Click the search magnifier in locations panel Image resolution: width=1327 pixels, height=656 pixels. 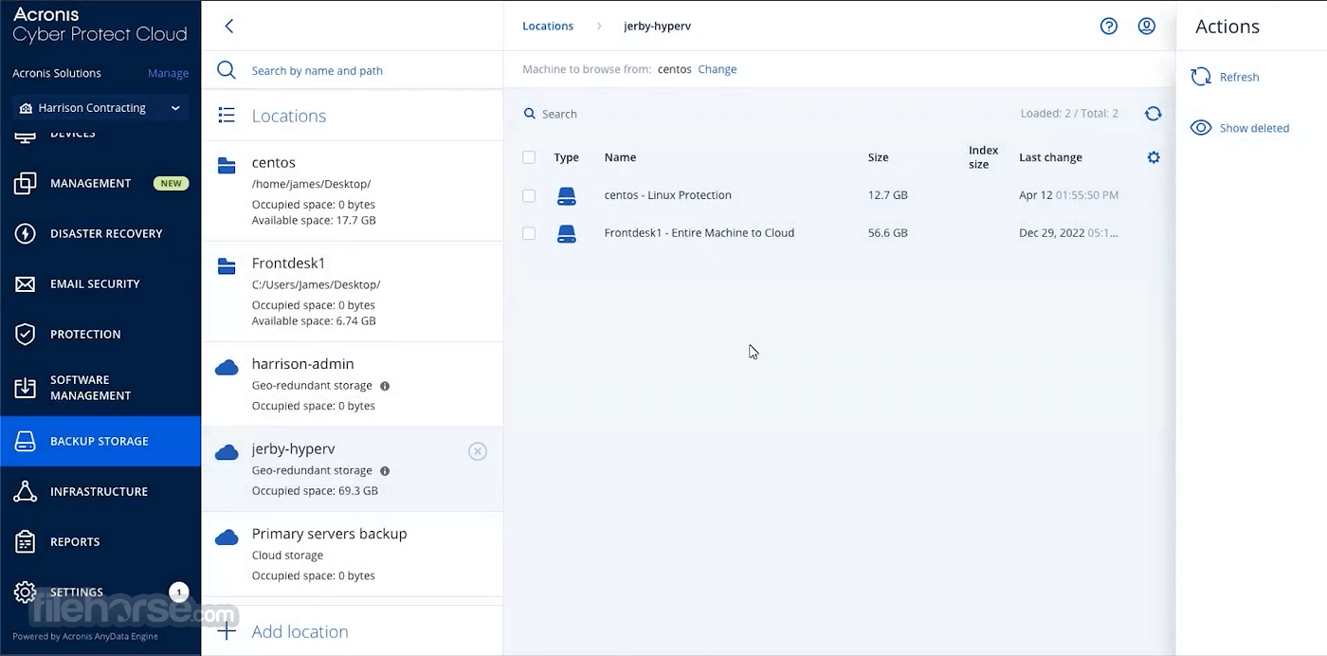pyautogui.click(x=227, y=70)
